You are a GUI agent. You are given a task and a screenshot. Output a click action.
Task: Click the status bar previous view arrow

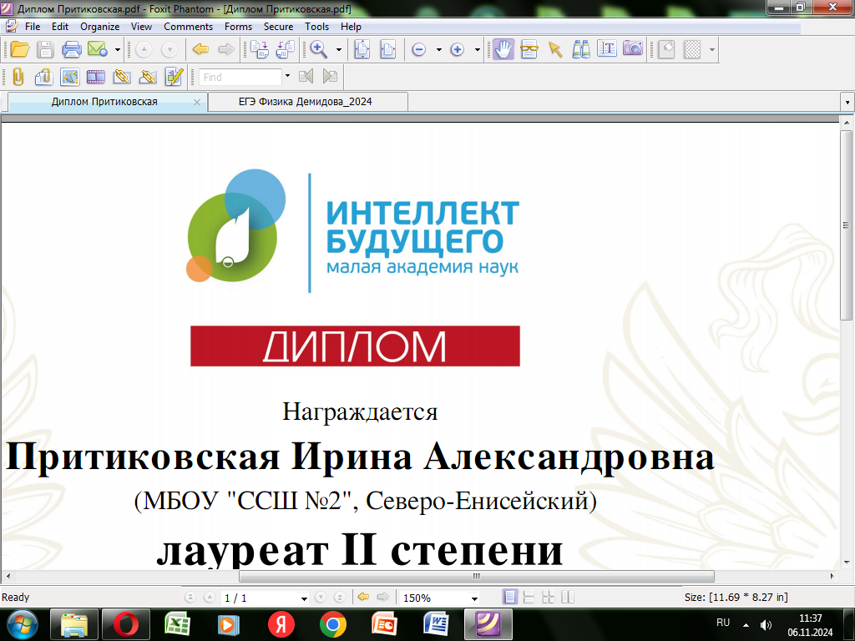tap(363, 598)
